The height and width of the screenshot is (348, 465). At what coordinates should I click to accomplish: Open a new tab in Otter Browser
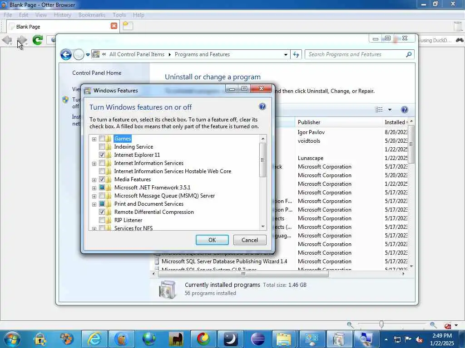(128, 26)
